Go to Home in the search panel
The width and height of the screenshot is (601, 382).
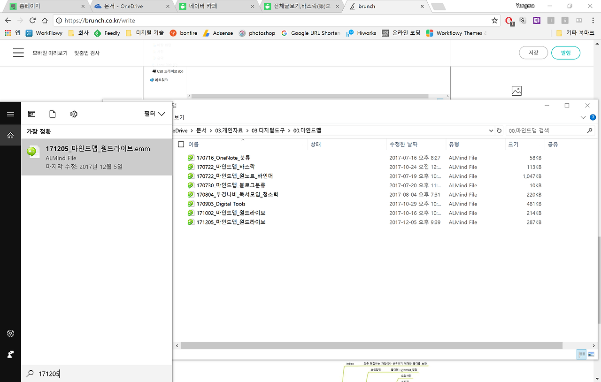(x=10, y=135)
